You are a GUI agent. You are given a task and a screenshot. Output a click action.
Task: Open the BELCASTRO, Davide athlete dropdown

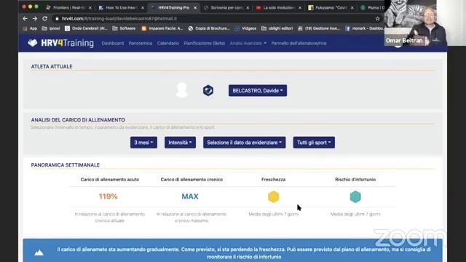[x=258, y=90]
